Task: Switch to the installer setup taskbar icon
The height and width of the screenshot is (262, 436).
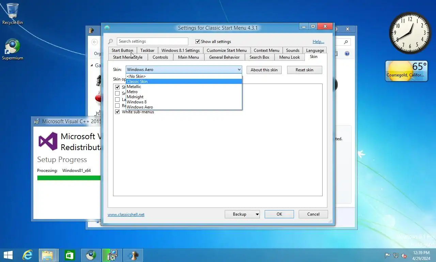Action: tap(112, 255)
